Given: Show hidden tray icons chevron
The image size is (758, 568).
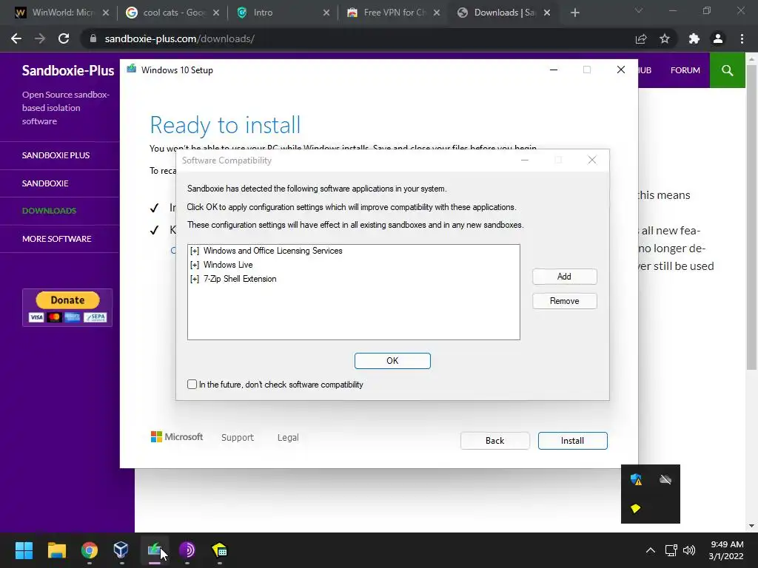Looking at the screenshot, I should [x=651, y=550].
